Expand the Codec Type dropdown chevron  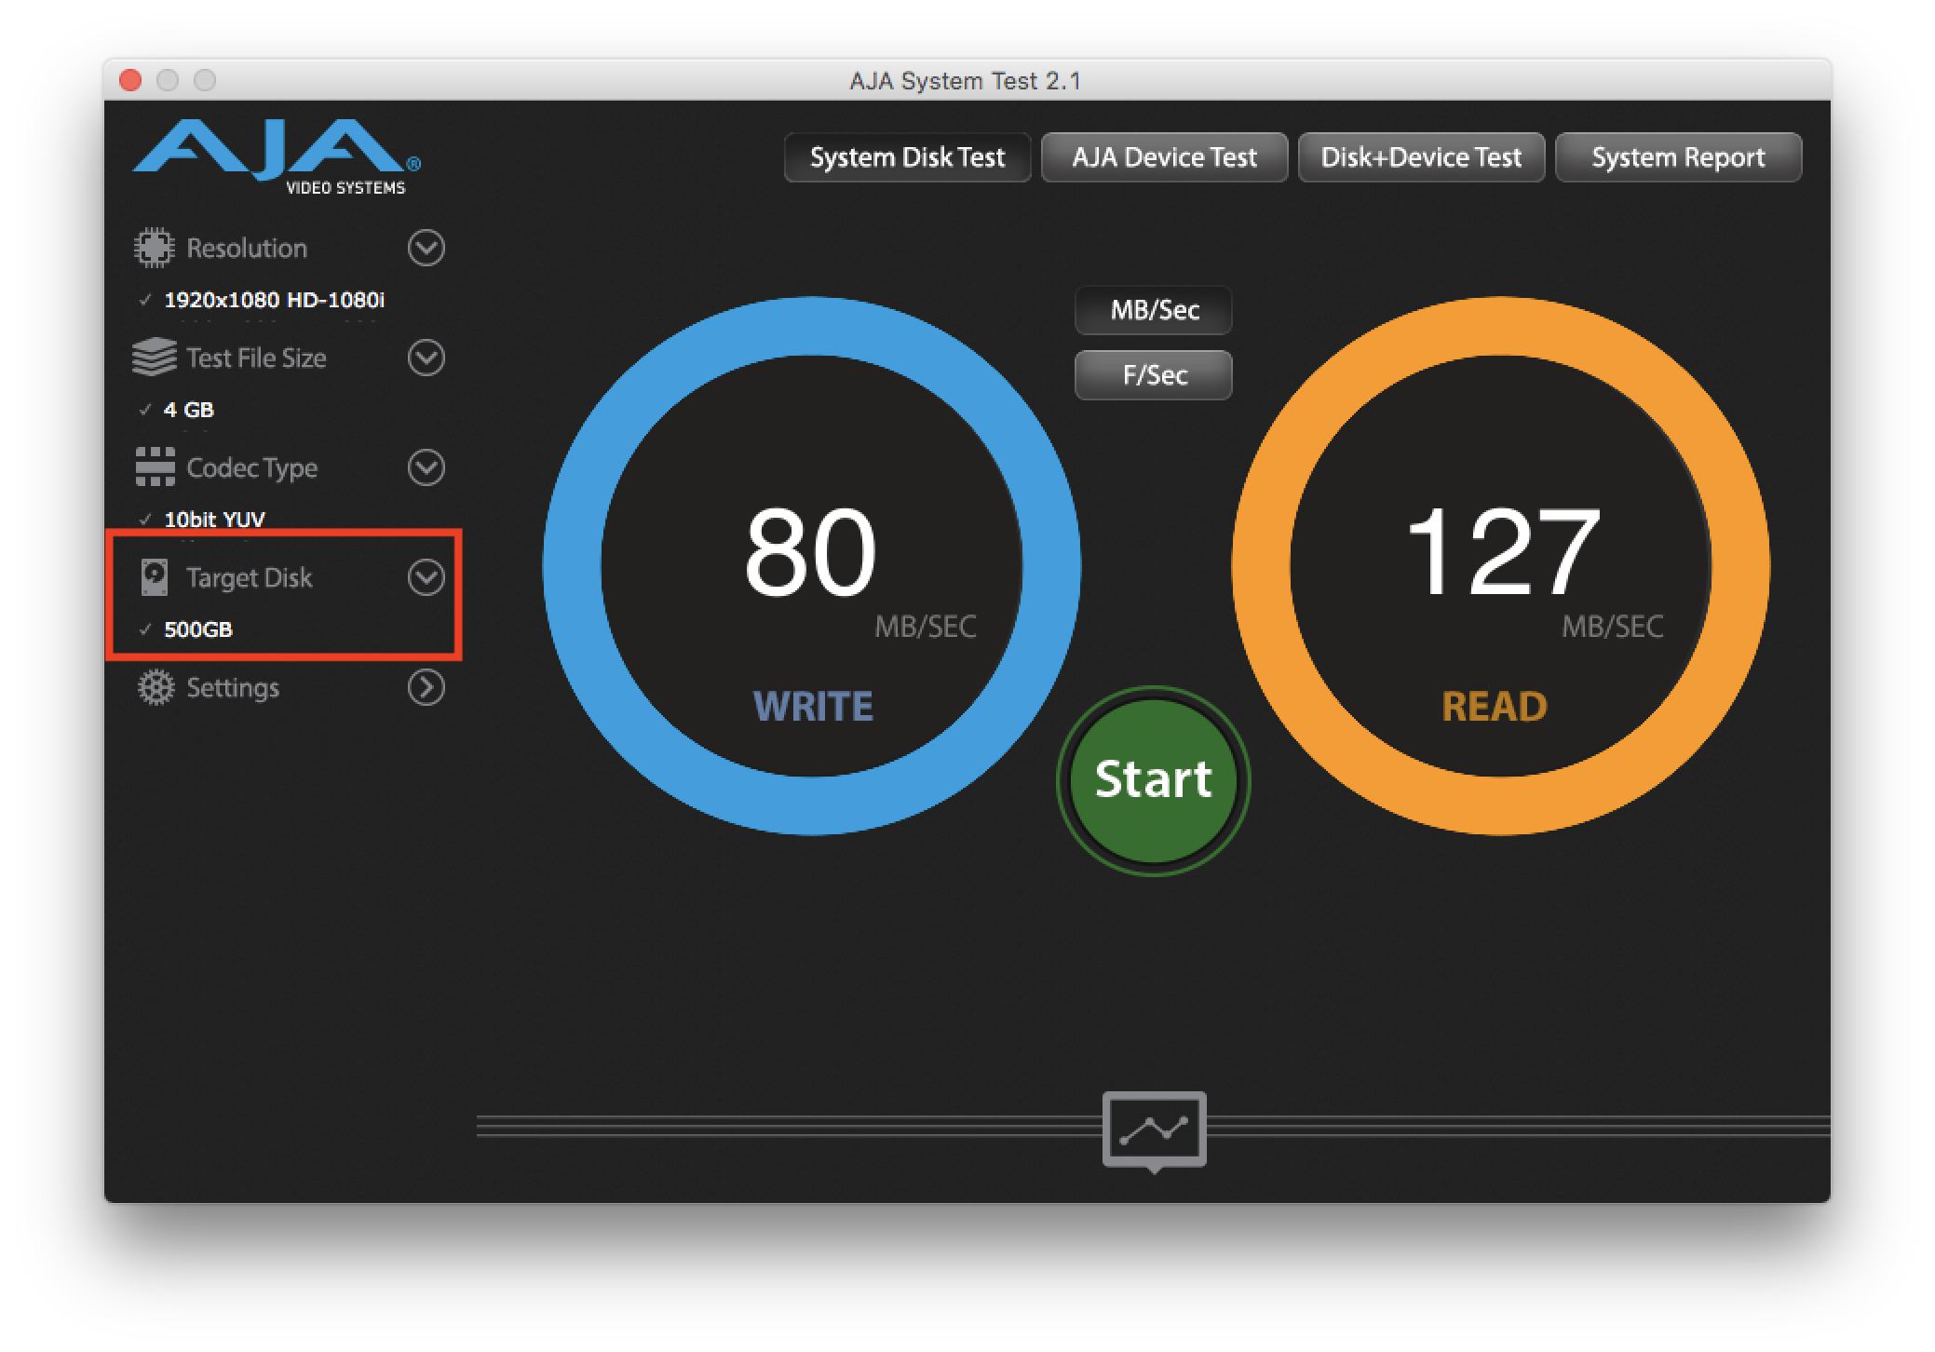point(426,467)
